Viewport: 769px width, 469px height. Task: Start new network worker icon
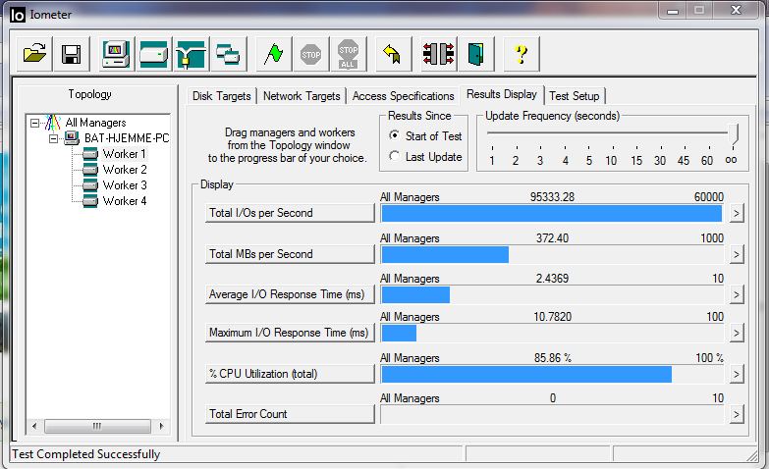pyautogui.click(x=191, y=54)
